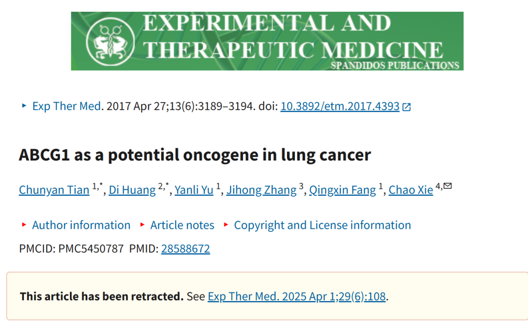Select author Jihong Zhang
The image size is (528, 323).
(261, 190)
